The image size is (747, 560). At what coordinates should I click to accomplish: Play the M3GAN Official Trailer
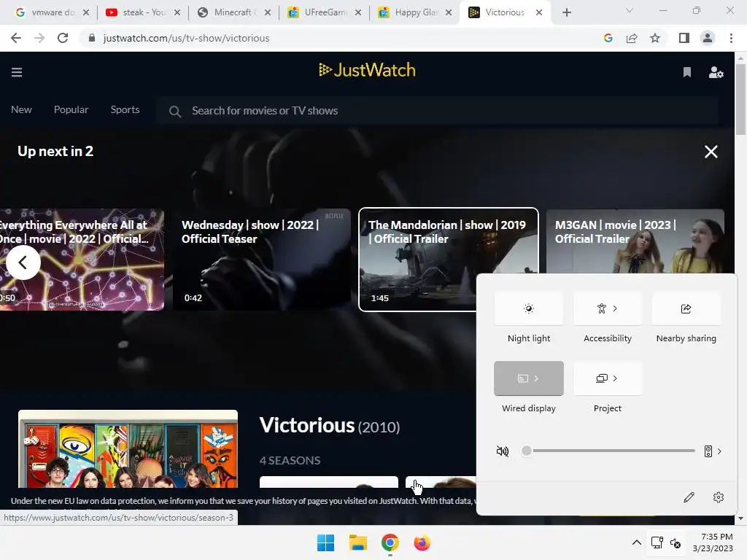[635, 241]
